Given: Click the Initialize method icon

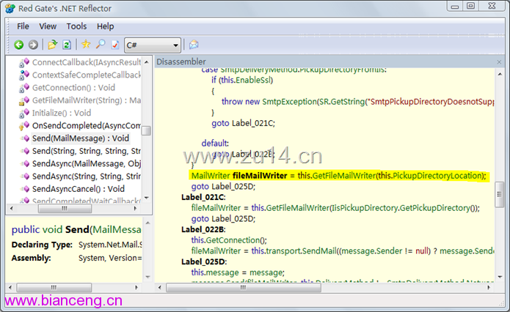Looking at the screenshot, I should point(24,113).
